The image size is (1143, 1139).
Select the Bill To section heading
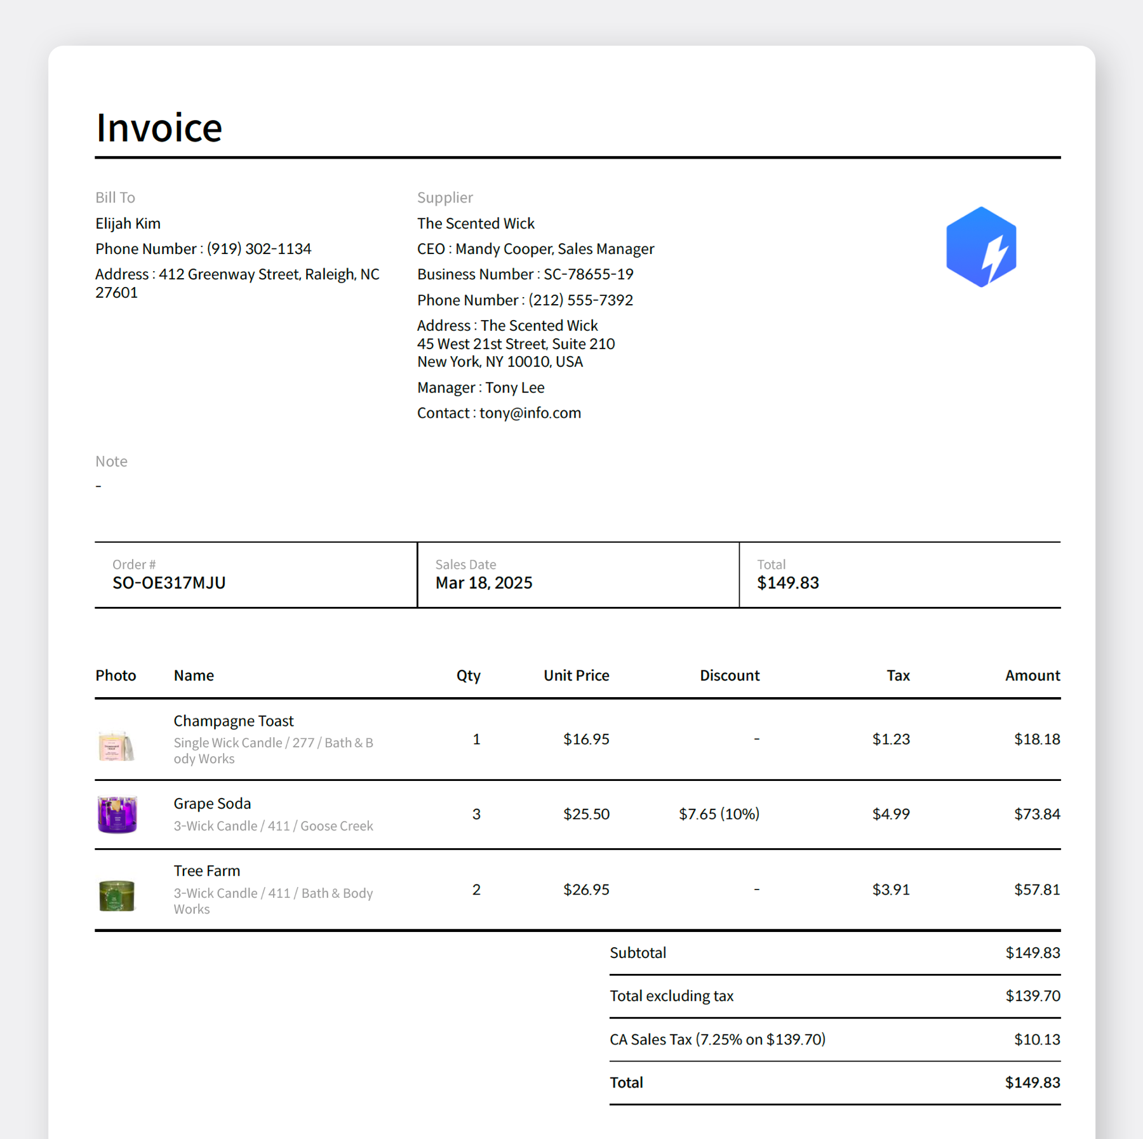click(x=114, y=197)
